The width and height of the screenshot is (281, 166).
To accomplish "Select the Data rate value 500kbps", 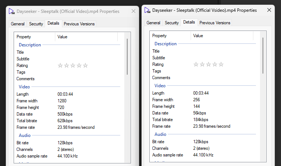I will coord(65,114).
